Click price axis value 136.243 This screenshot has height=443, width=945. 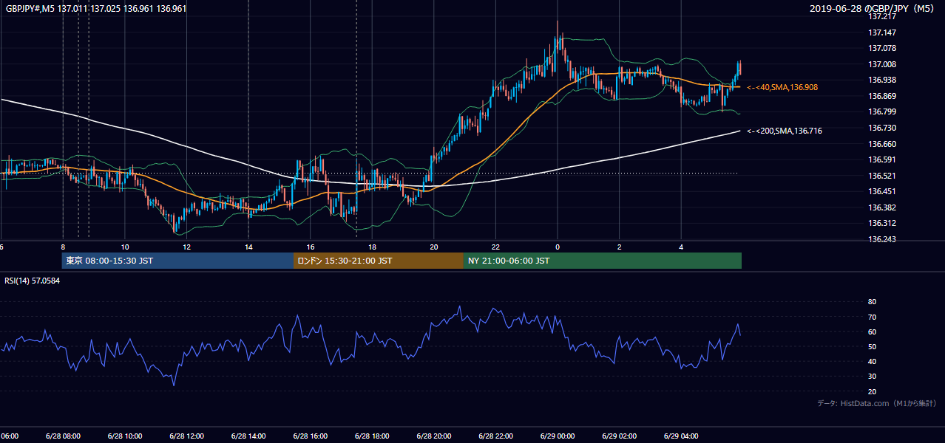tap(882, 239)
